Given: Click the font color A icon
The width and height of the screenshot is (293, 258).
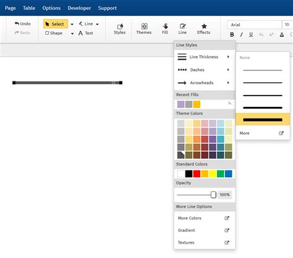Looking at the screenshot, I should [282, 35].
